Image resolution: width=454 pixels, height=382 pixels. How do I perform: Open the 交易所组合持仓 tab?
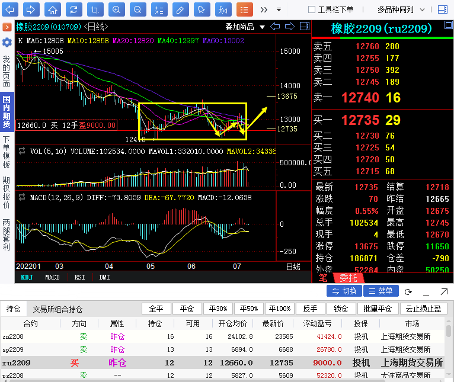(x=57, y=309)
